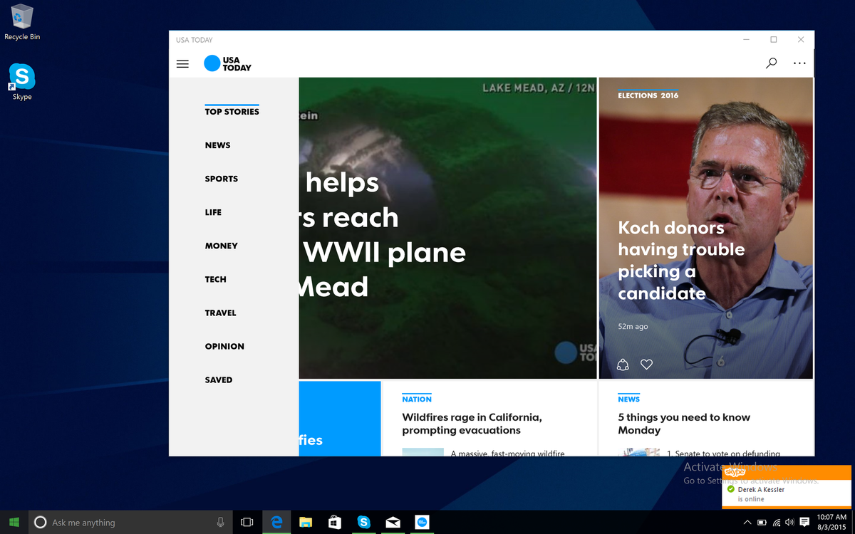Open Task View from the taskbar
Screen dimensions: 855x534
[x=247, y=522]
